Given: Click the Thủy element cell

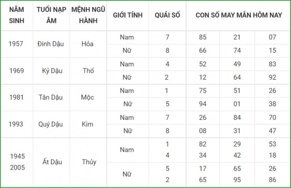Looking at the screenshot, I should 89,162.
